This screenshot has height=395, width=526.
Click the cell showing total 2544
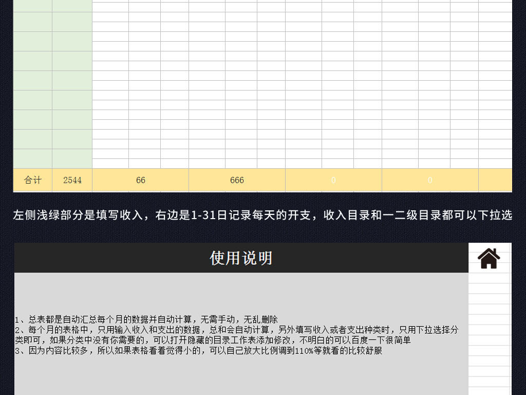[72, 180]
